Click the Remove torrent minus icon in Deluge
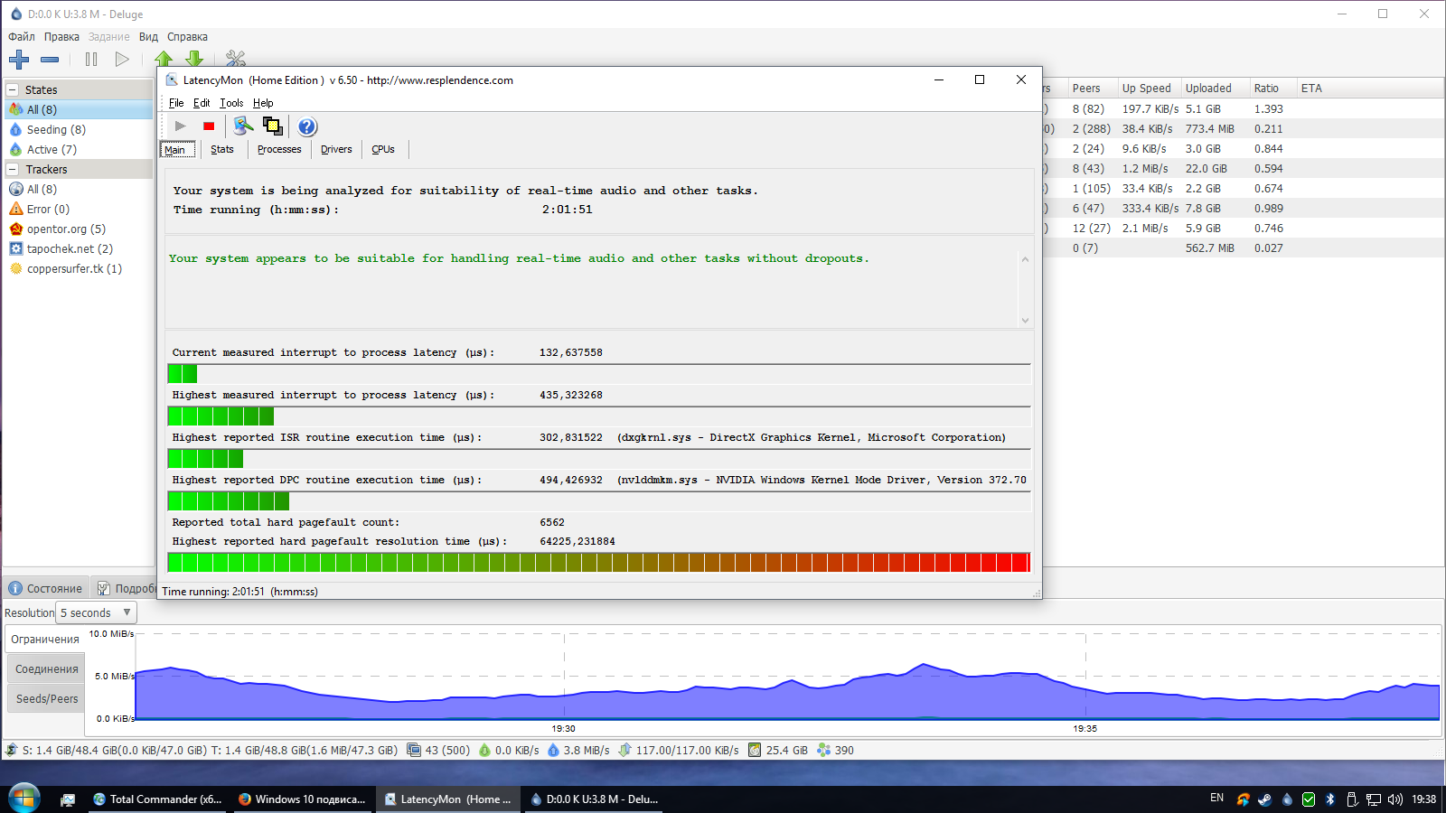 point(50,60)
